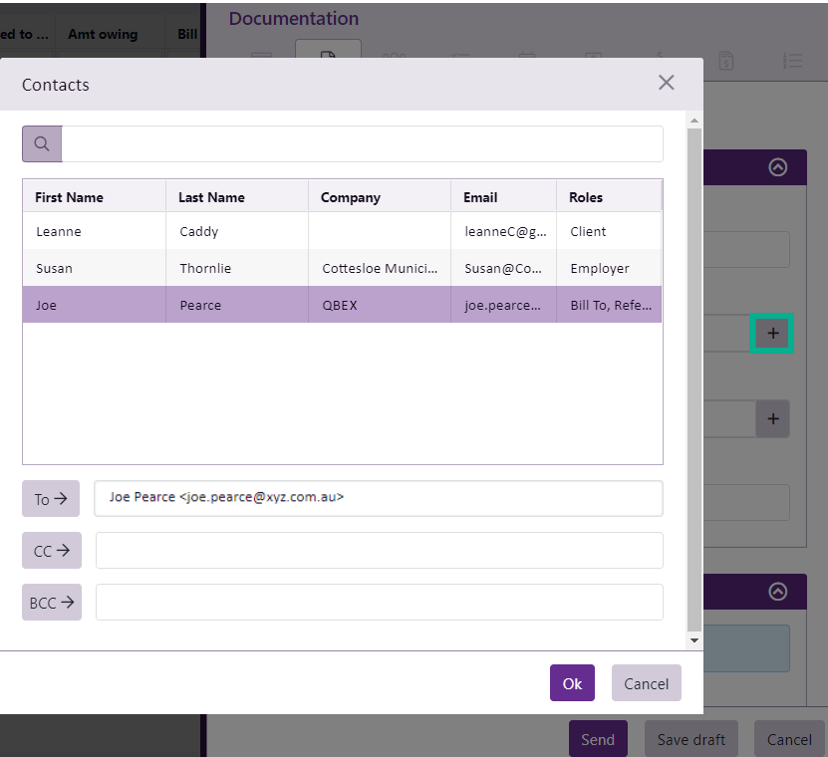This screenshot has height=757, width=828.
Task: Add selected contact using BCC arrow button
Action: 51,602
